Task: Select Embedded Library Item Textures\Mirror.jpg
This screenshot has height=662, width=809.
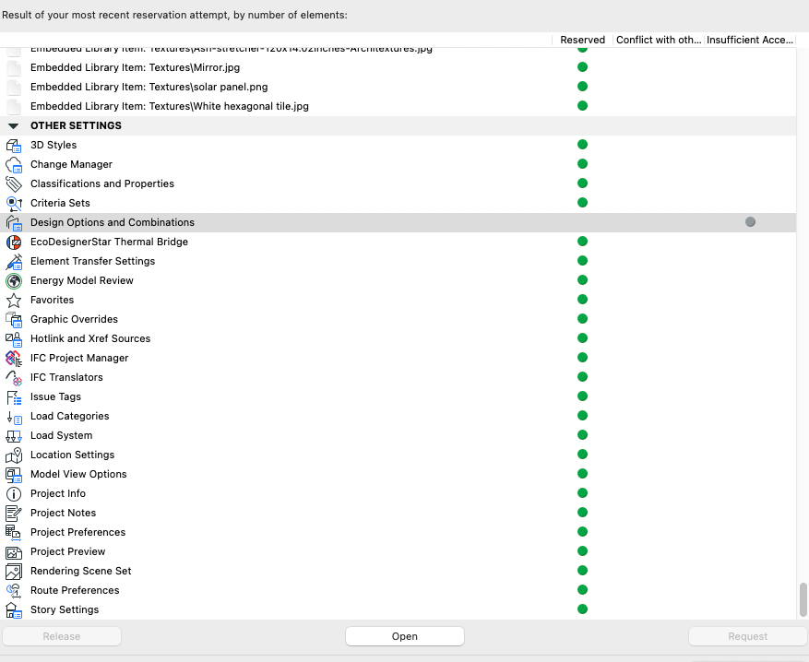Action: 136,67
